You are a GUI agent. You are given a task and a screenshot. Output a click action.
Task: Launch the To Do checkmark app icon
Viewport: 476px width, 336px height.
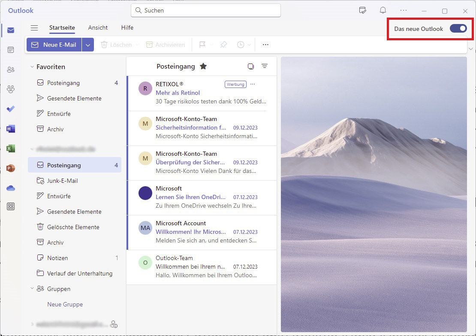tap(11, 109)
